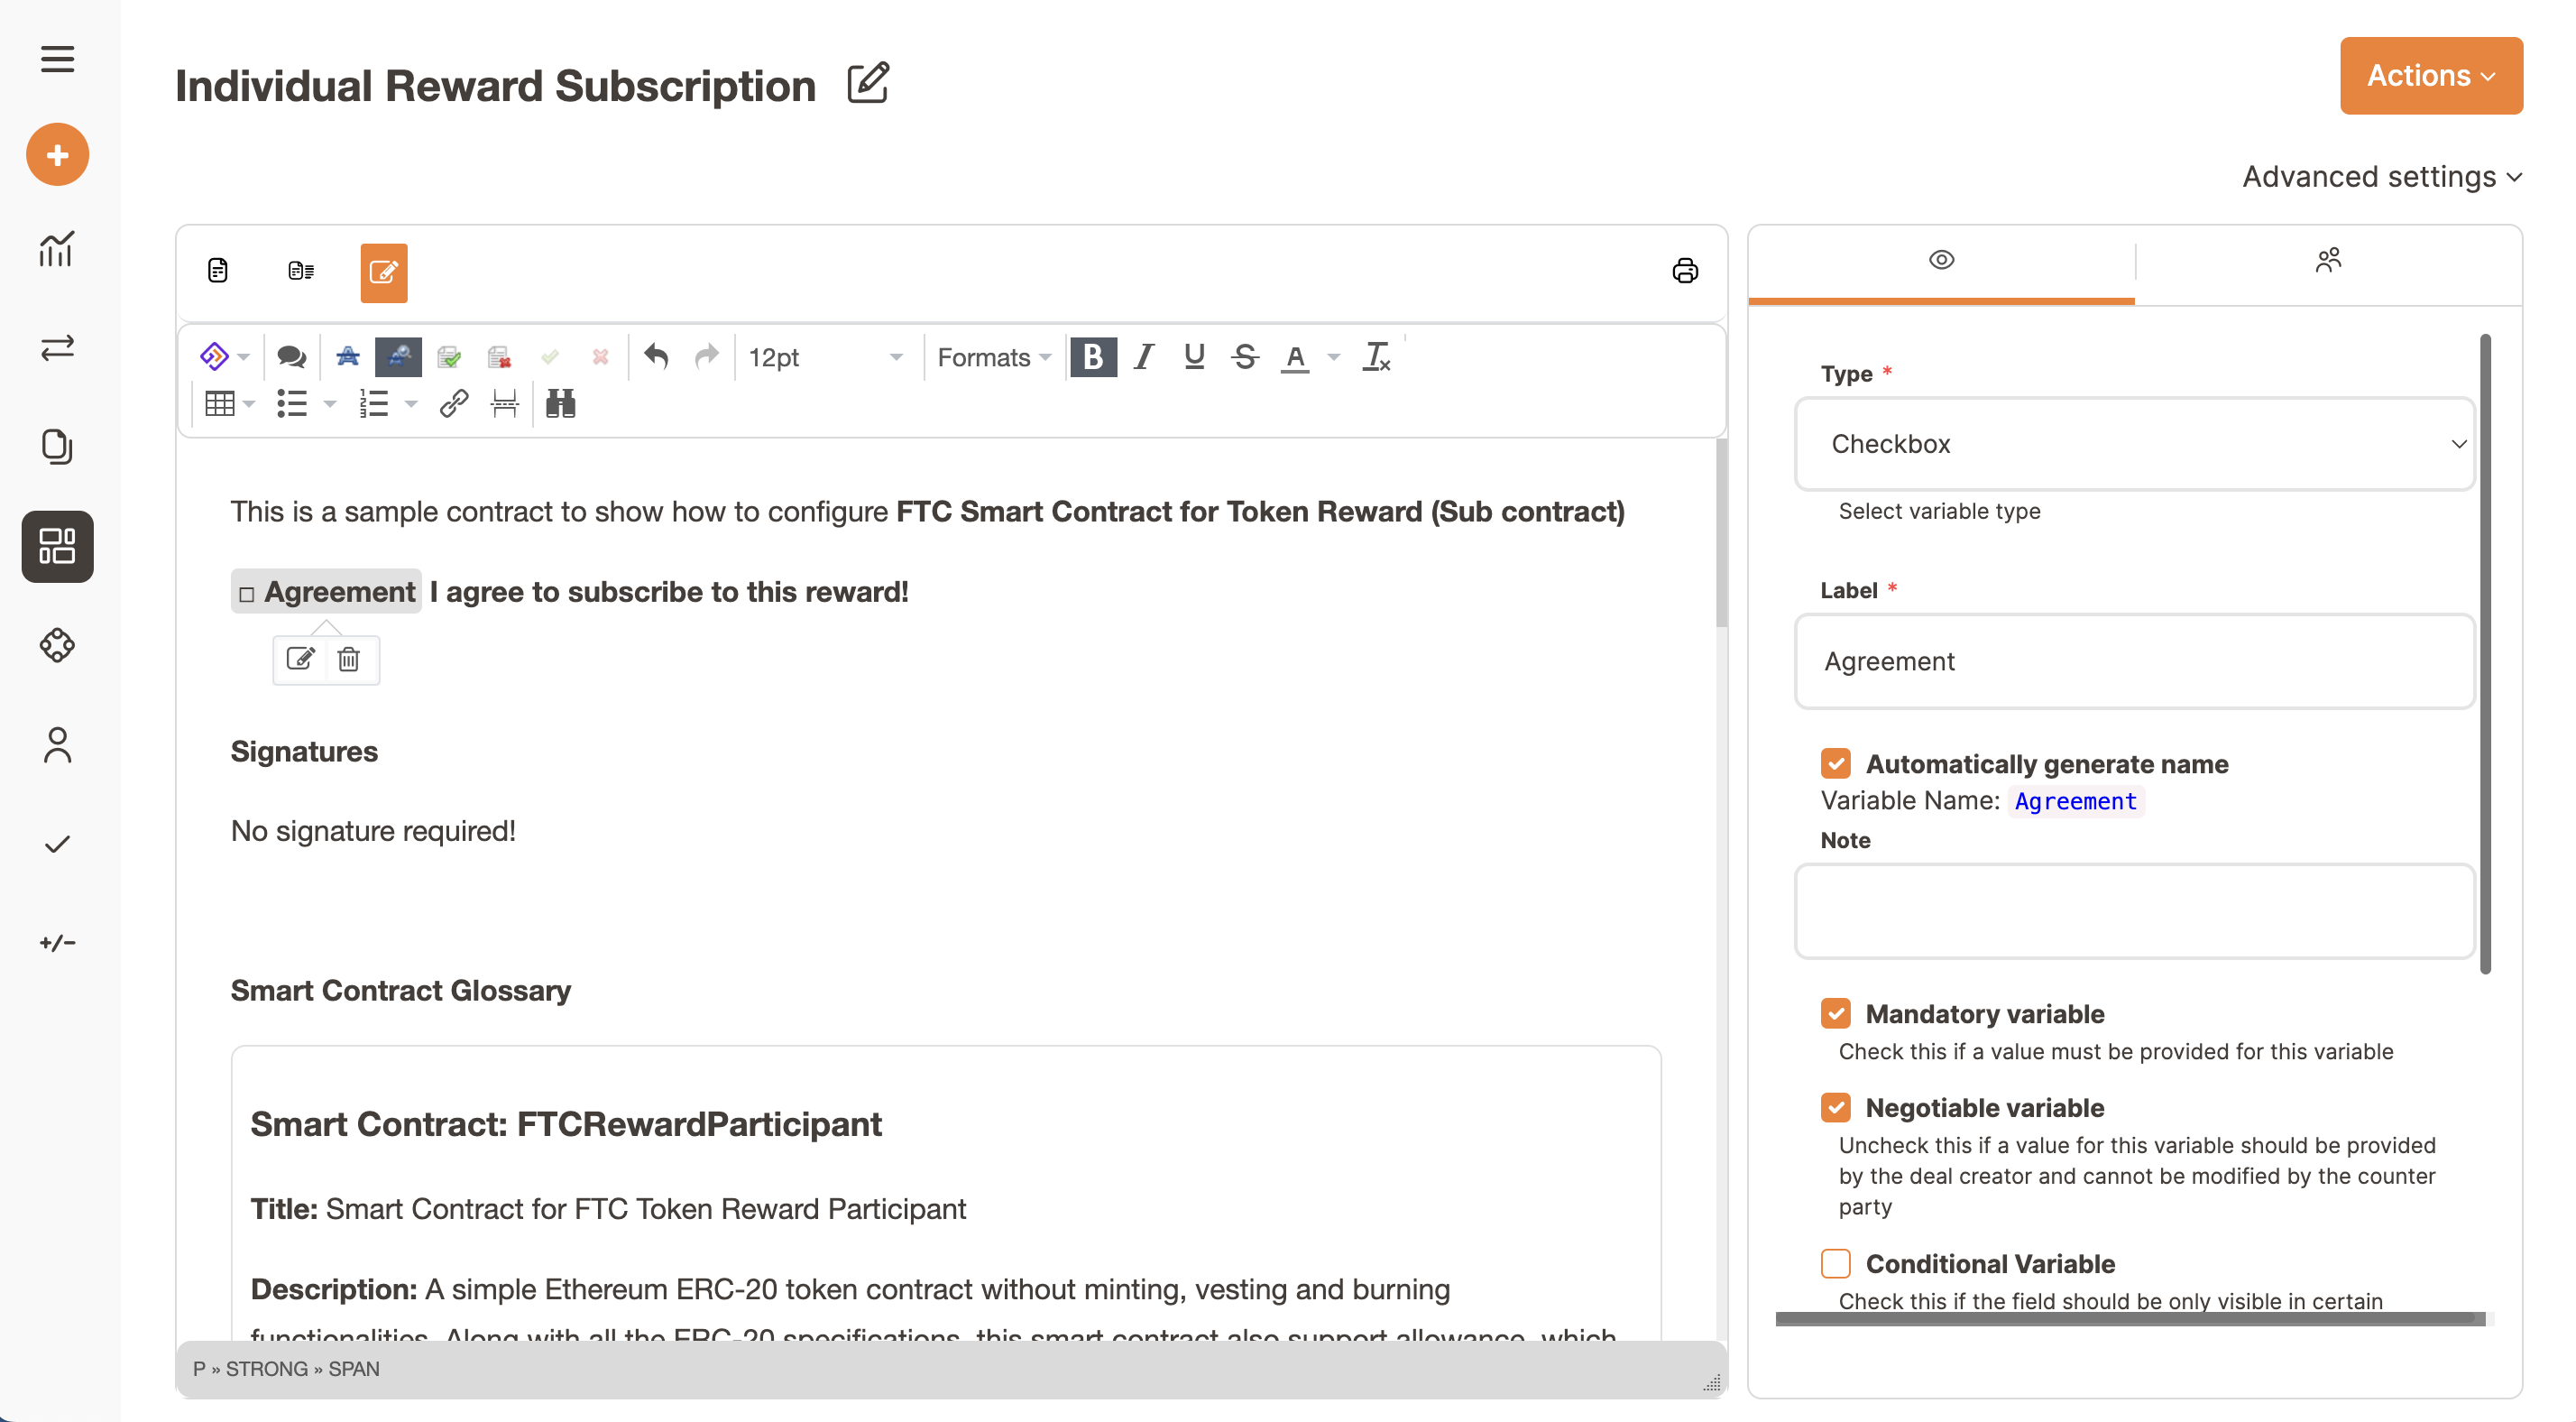Uncheck Mandatory variable
2576x1422 pixels.
[x=1836, y=1013]
